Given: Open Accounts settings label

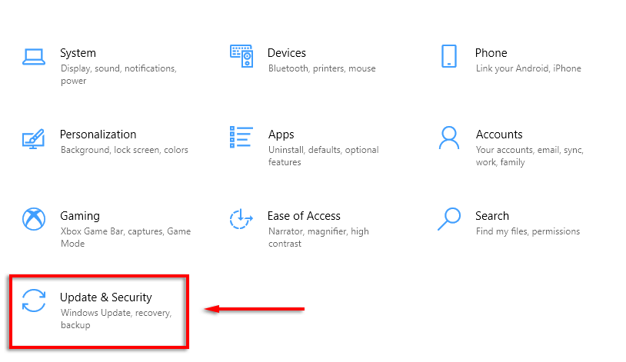Looking at the screenshot, I should 499,135.
